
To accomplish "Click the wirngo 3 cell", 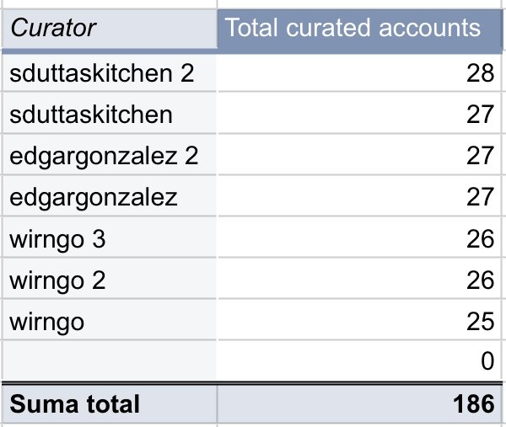I will coord(110,238).
